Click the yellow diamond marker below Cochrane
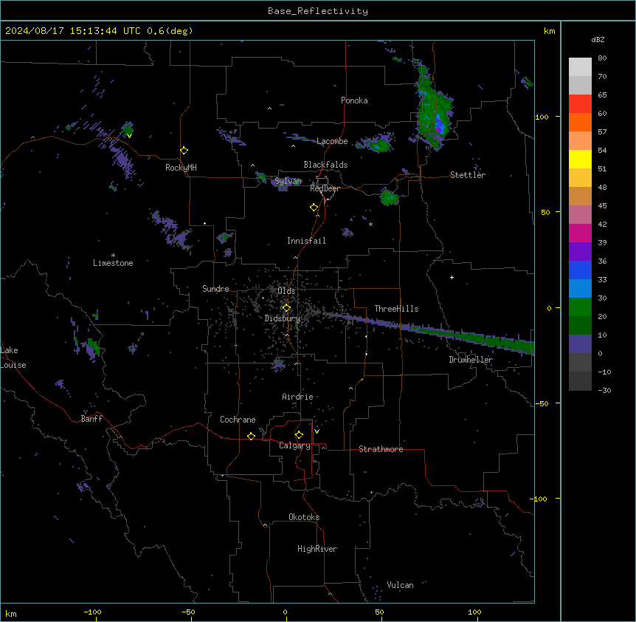Viewport: 636px width, 622px height. coord(251,436)
